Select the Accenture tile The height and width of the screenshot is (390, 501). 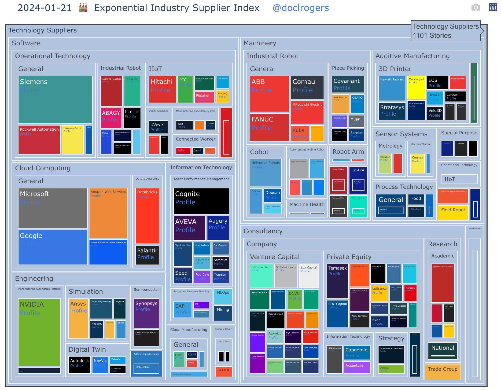tap(357, 367)
